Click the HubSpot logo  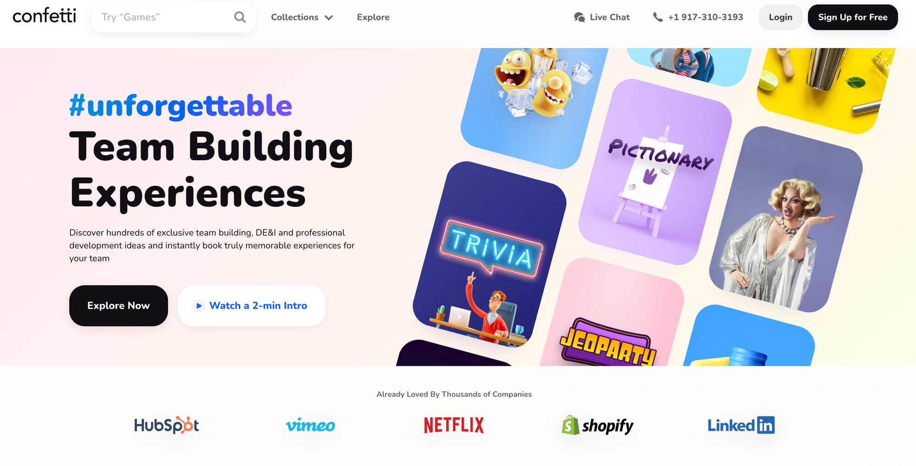click(166, 425)
